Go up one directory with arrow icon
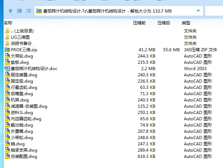Viewport: 223px width, 168px height. (x=10, y=11)
